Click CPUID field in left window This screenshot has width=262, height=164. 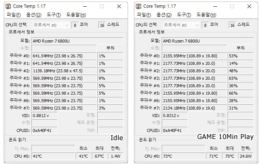[45, 130]
